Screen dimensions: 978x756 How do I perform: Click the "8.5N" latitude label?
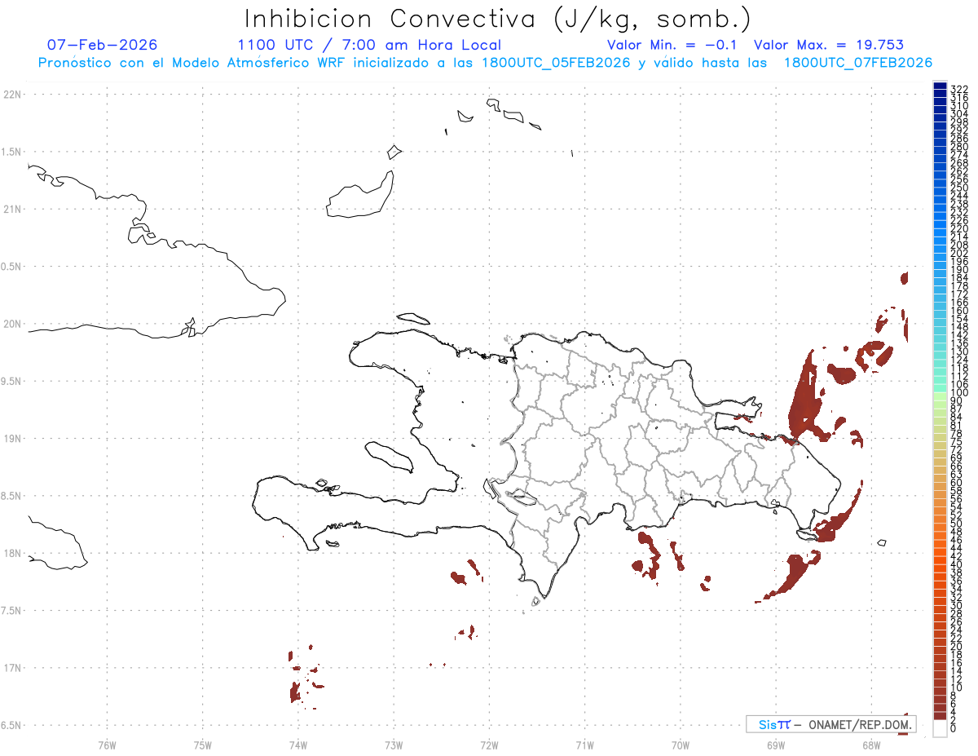click(x=12, y=496)
